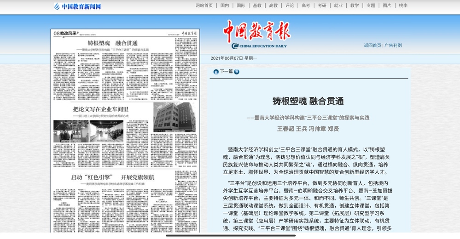The height and width of the screenshot is (239, 460).
Task: Click the 返回首页 link
Action: (373, 46)
